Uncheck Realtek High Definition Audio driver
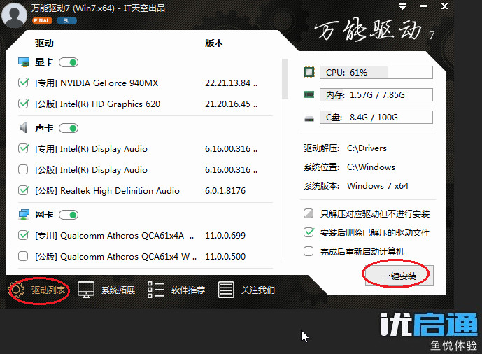 23,190
